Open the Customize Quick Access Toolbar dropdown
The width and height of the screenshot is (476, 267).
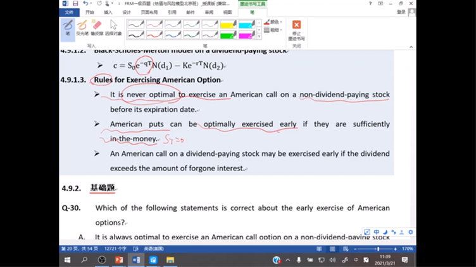click(x=119, y=3)
